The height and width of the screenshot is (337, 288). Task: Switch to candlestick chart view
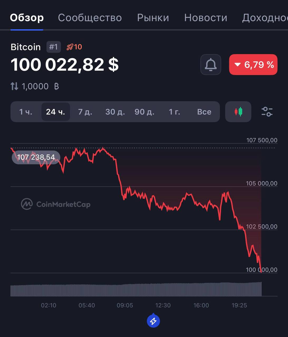238,112
